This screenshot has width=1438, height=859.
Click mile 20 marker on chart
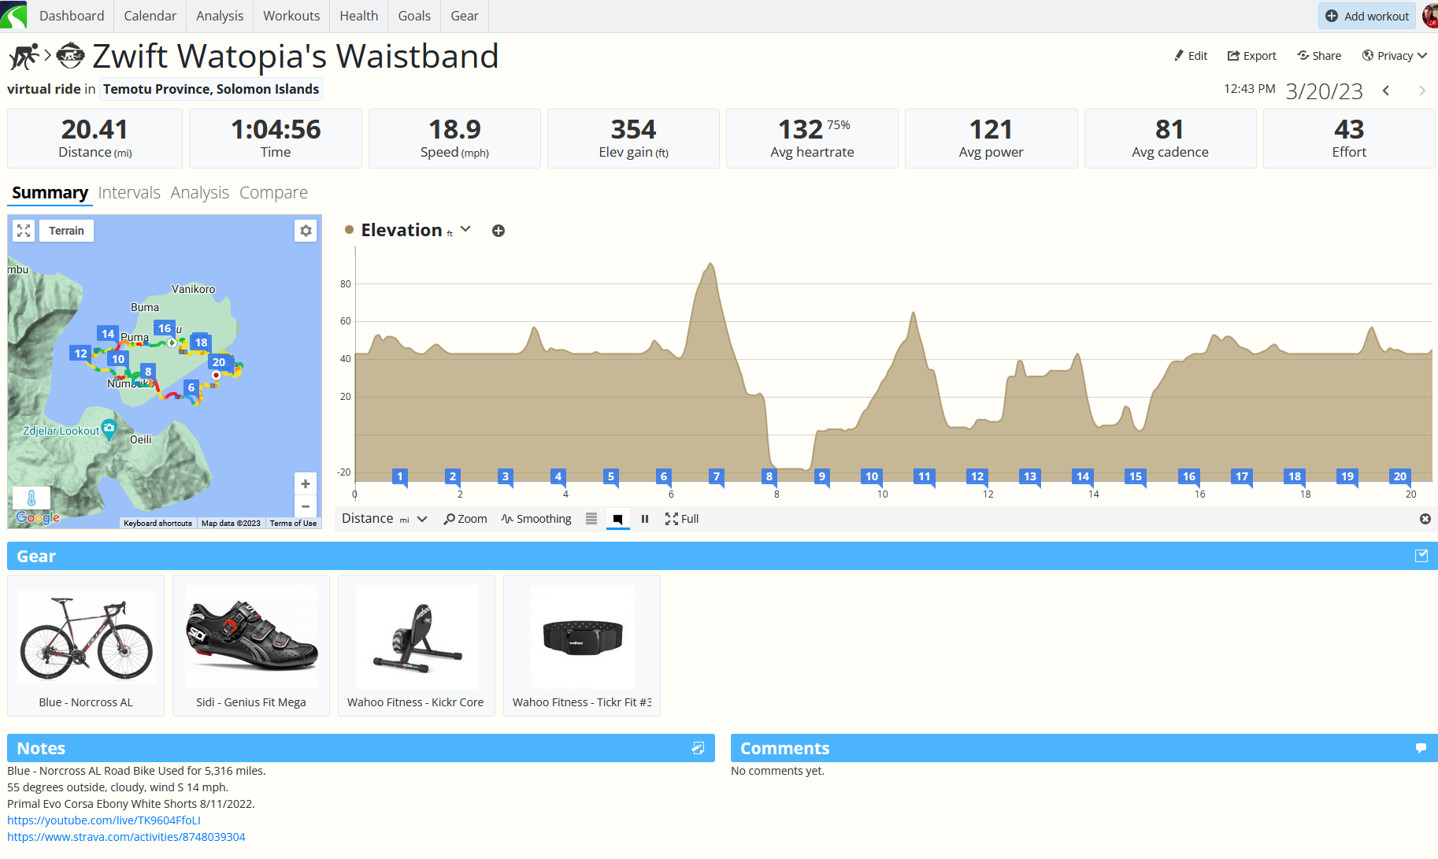[1400, 476]
